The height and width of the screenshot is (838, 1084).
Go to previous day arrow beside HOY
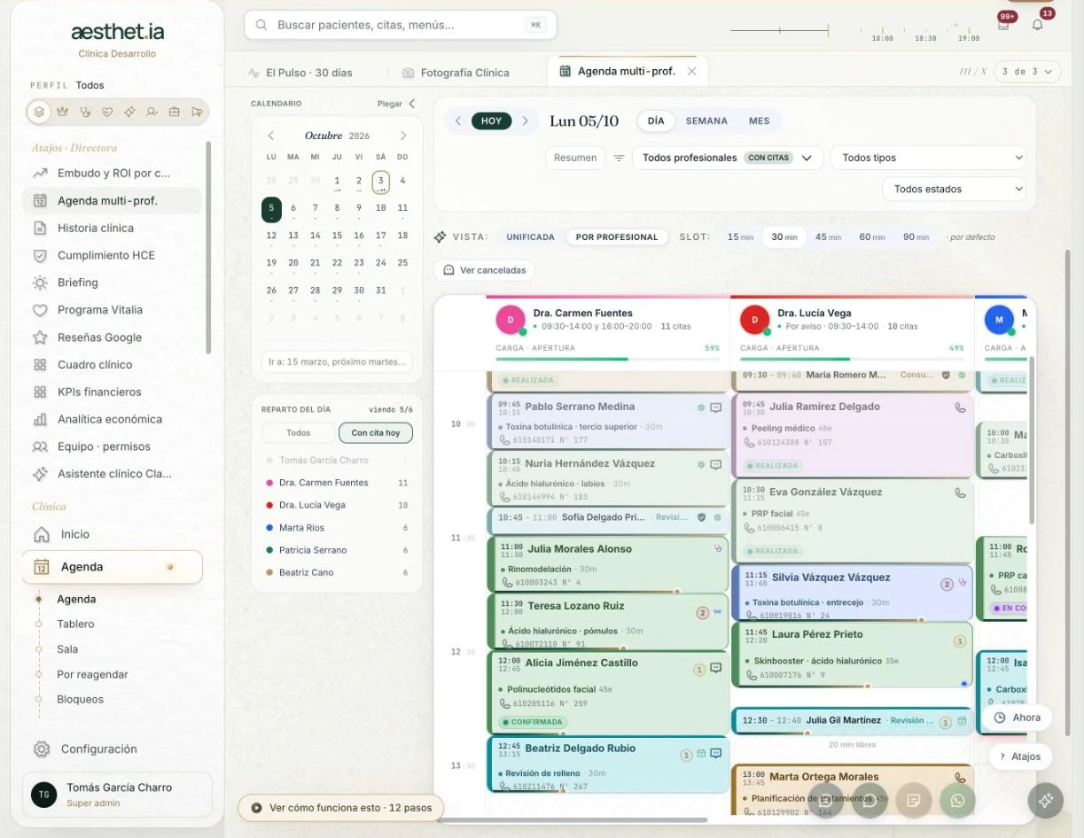(x=458, y=121)
